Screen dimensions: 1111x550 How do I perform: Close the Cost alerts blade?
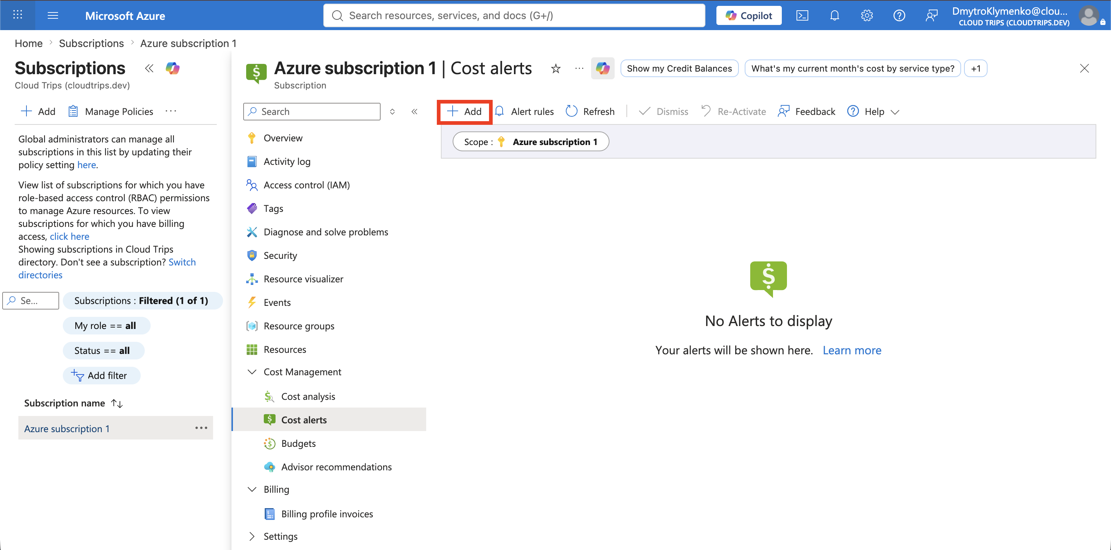tap(1084, 68)
